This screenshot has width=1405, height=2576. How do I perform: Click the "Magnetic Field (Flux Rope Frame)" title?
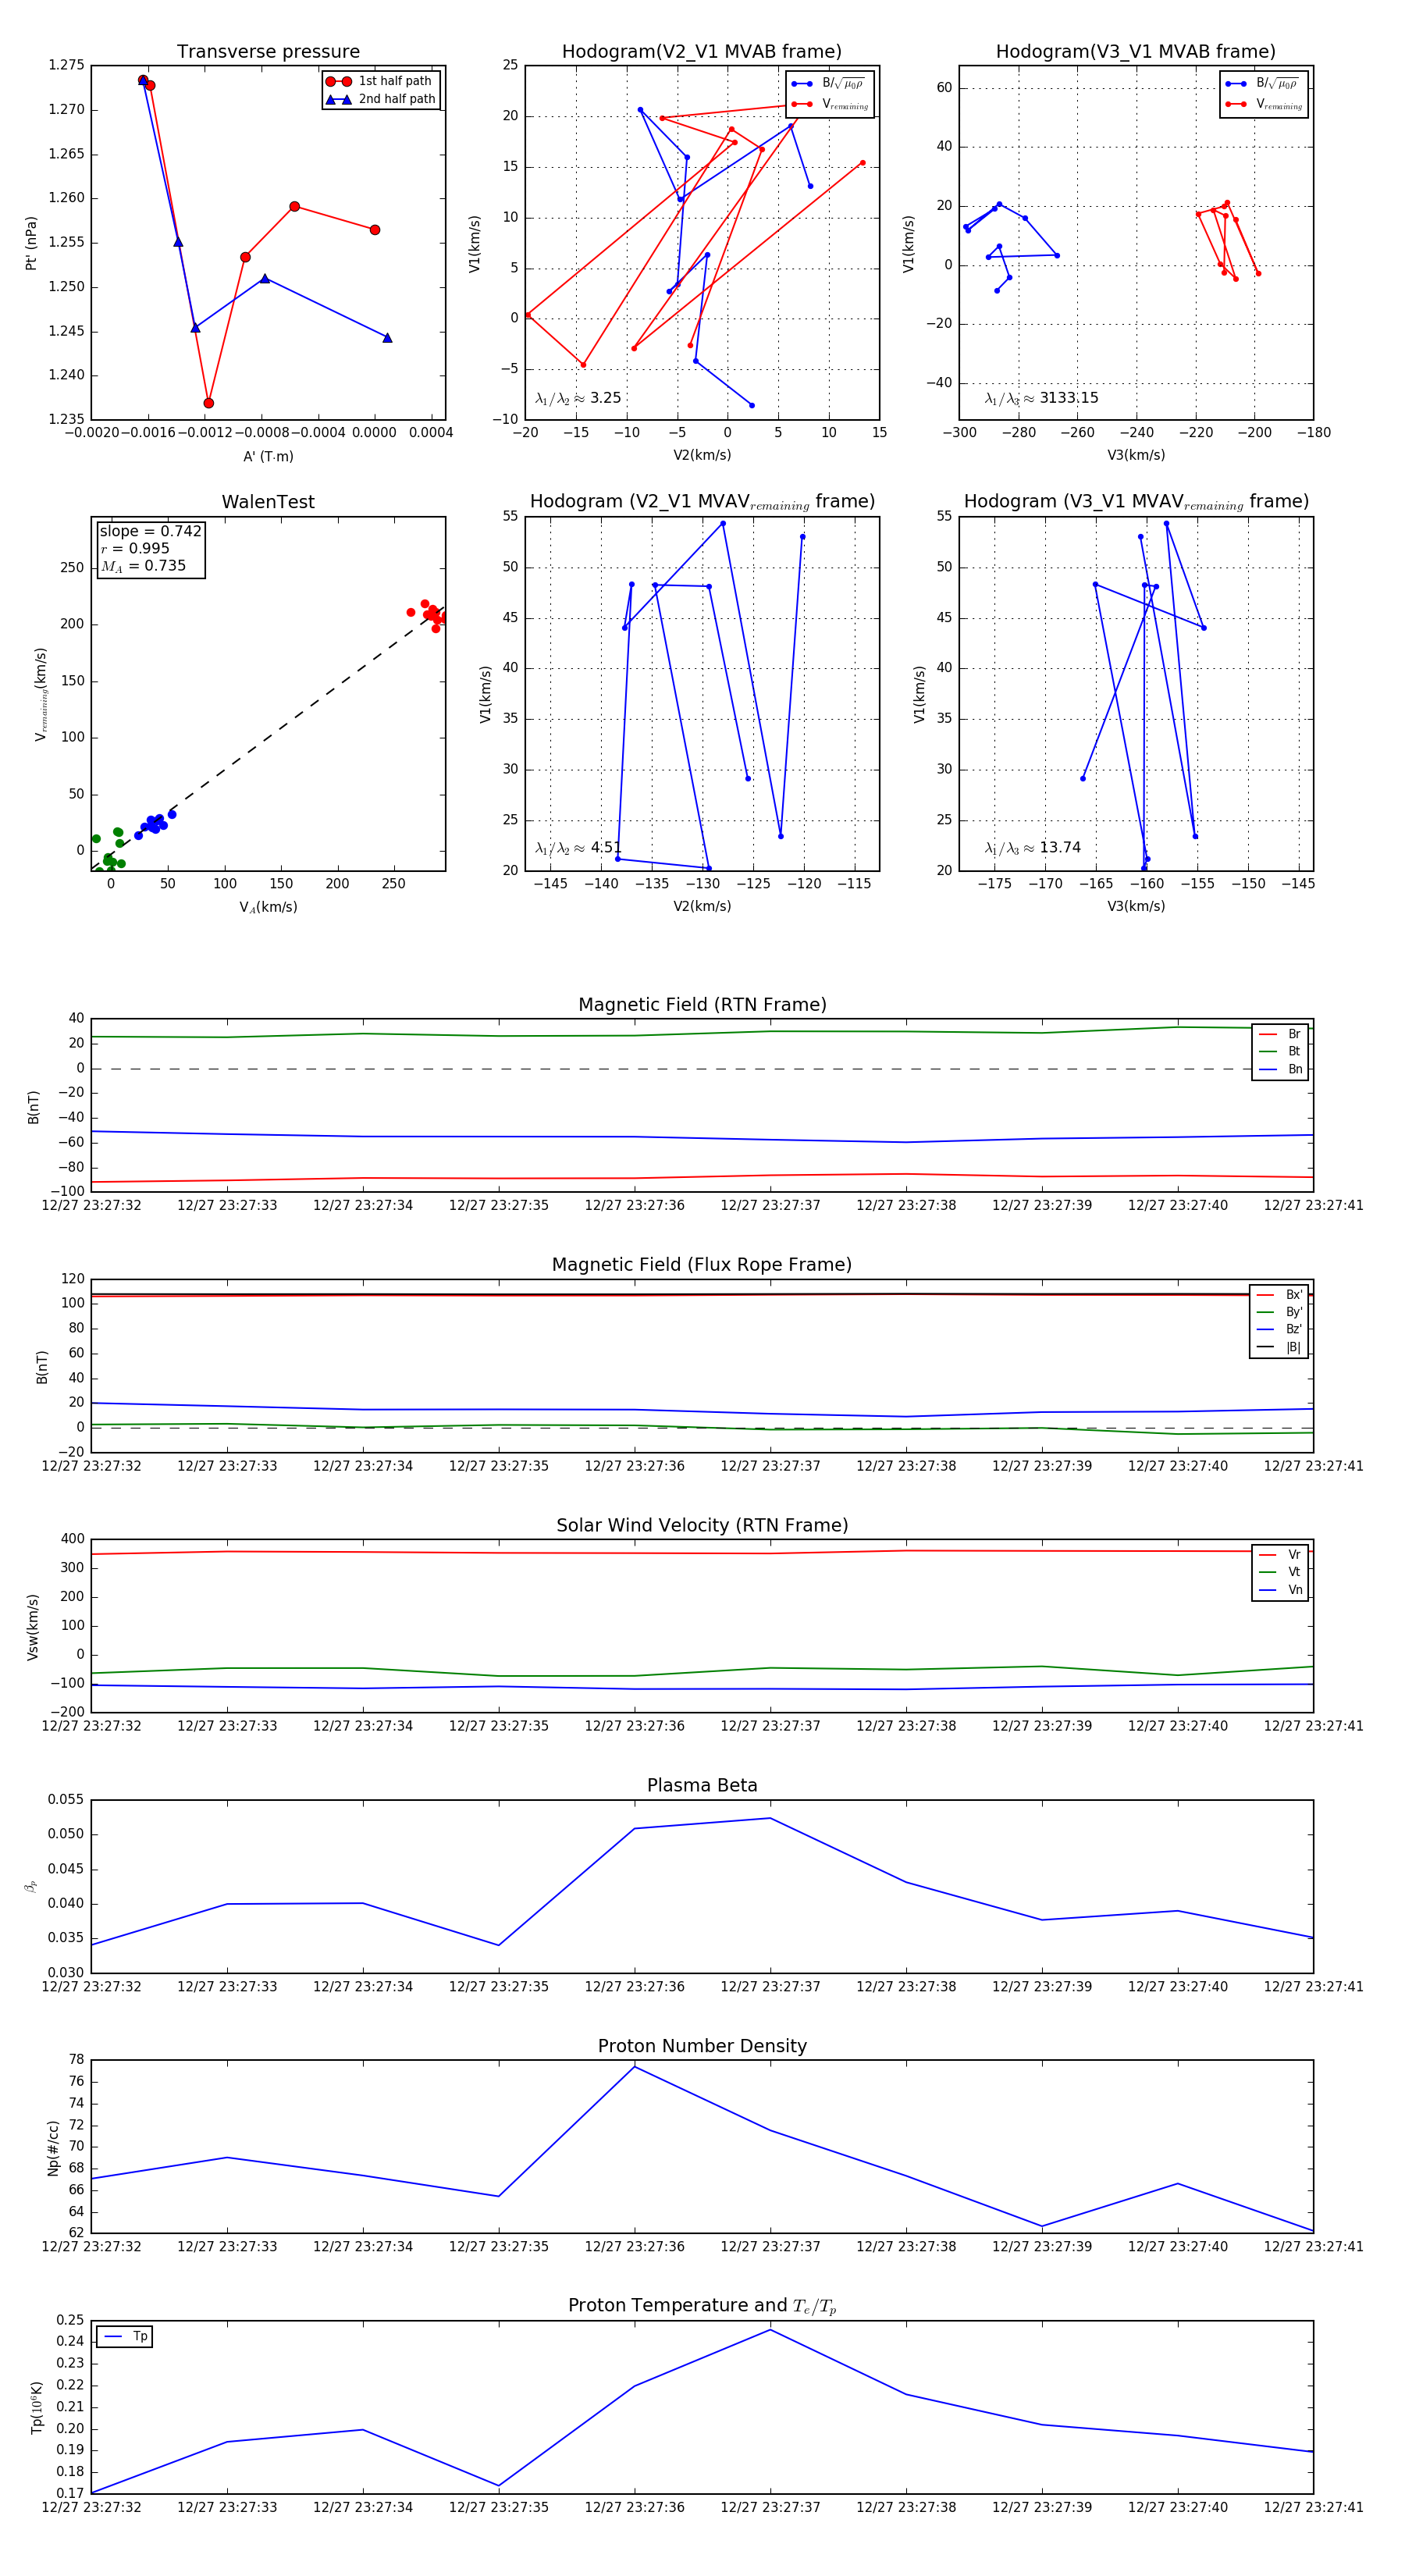click(x=702, y=1265)
